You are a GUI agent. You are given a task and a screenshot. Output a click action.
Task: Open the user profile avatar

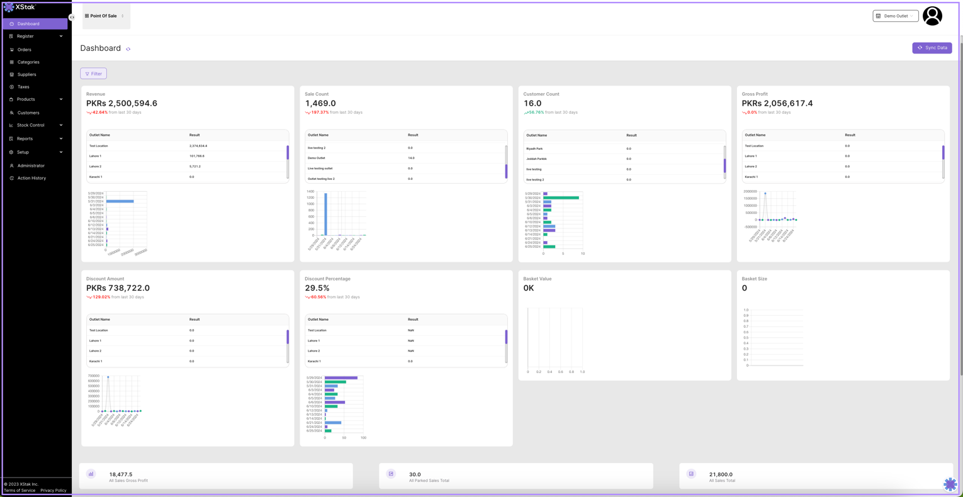click(x=932, y=16)
